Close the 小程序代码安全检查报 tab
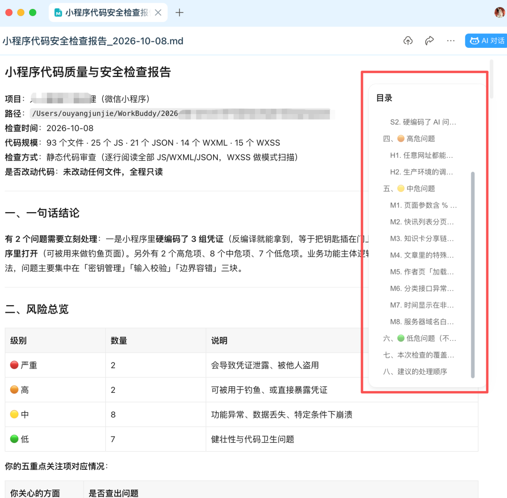This screenshot has height=498, width=507. [x=158, y=13]
